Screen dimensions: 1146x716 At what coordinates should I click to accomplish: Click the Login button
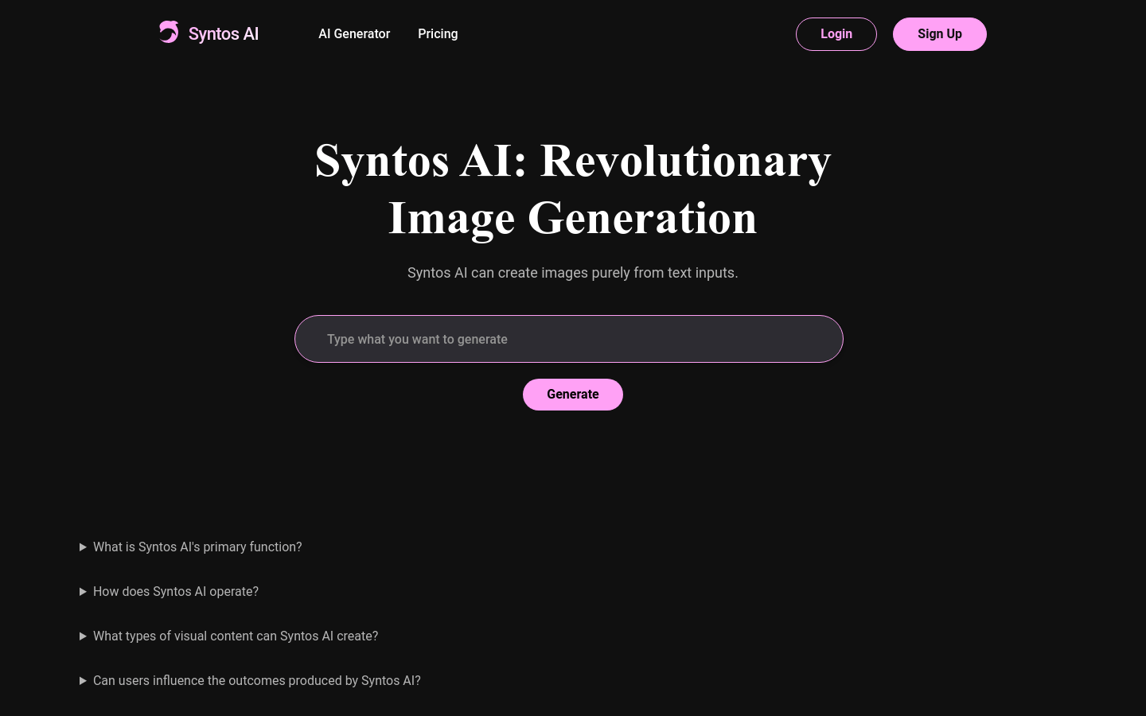(836, 34)
